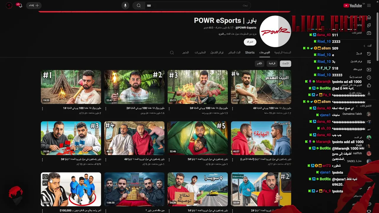Select the الأحدث (Latest) filter chip
Viewport: 379px width, 213px height.
(x=285, y=64)
